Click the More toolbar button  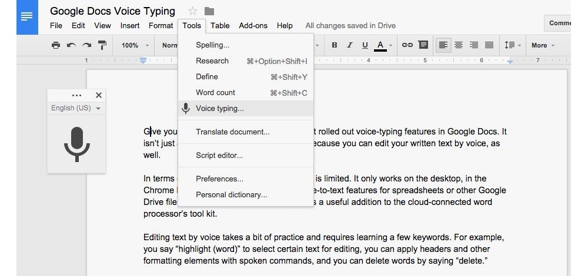[x=542, y=45]
